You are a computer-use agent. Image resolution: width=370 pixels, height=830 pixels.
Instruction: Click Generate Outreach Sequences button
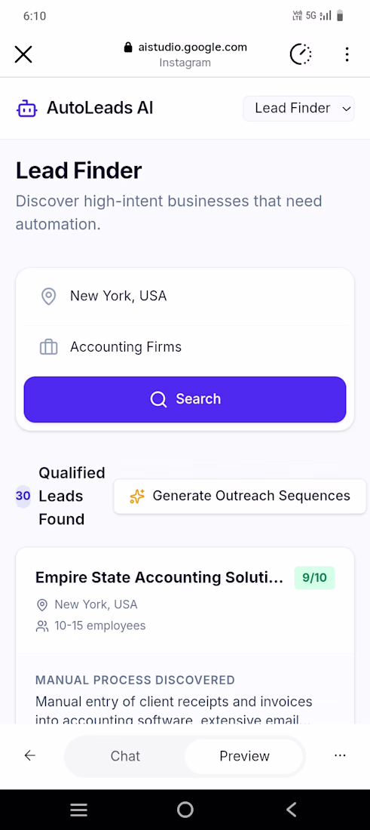click(240, 496)
